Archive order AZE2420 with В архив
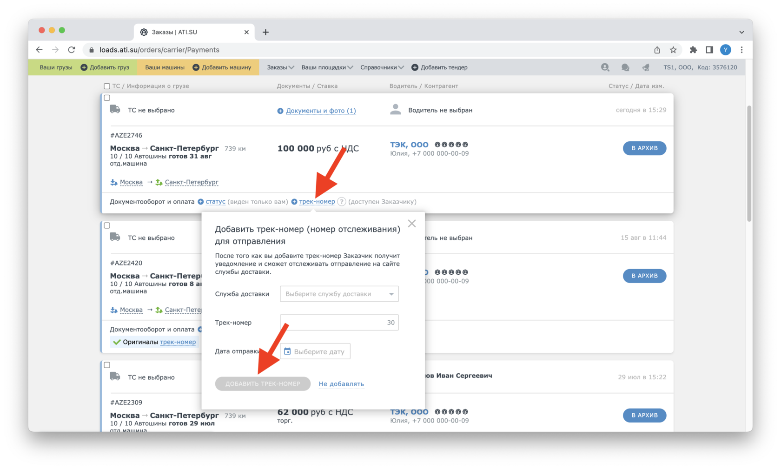The width and height of the screenshot is (781, 469). [644, 276]
